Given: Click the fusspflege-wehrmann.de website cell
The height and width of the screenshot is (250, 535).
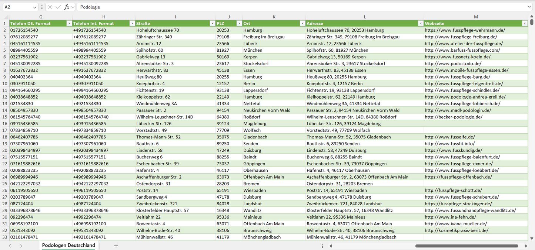Looking at the screenshot, I should pos(465,30).
